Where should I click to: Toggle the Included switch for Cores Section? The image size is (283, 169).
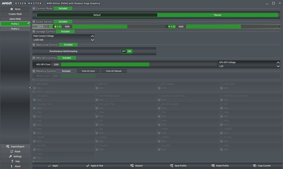63,22
